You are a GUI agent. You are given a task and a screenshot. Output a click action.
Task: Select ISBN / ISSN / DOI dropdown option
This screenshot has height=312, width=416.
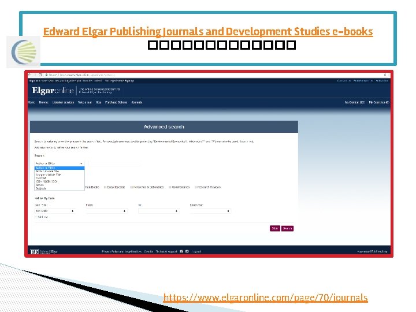click(60, 181)
